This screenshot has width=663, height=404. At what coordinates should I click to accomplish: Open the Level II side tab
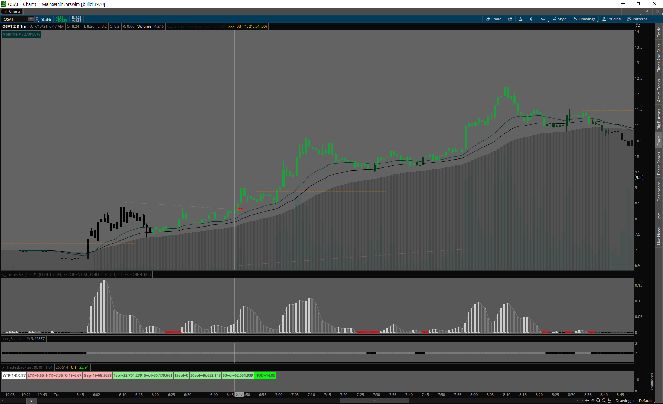coord(659,214)
